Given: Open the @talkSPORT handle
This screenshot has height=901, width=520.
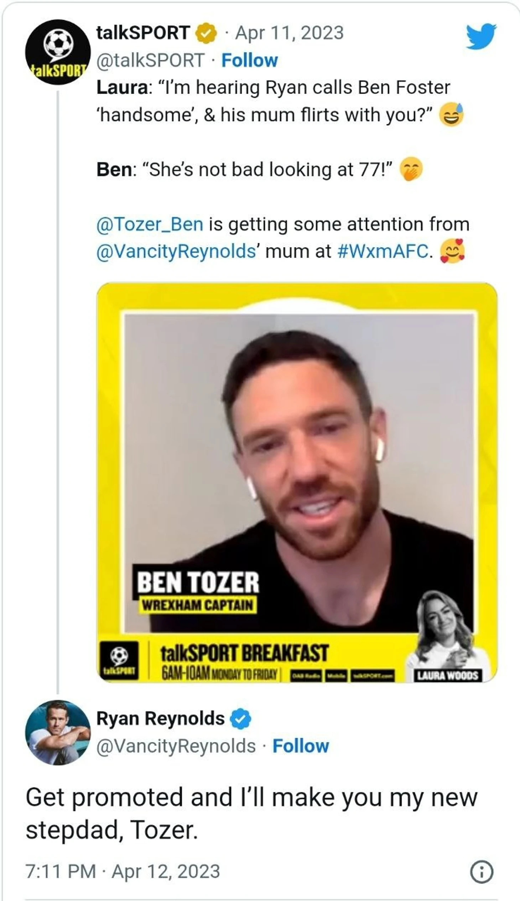Looking at the screenshot, I should coord(151,60).
